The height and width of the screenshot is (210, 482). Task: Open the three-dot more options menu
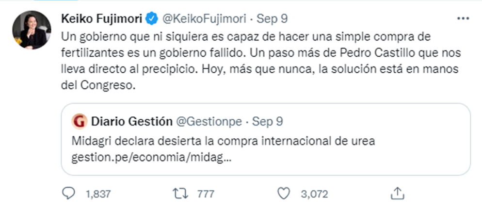coord(463,18)
